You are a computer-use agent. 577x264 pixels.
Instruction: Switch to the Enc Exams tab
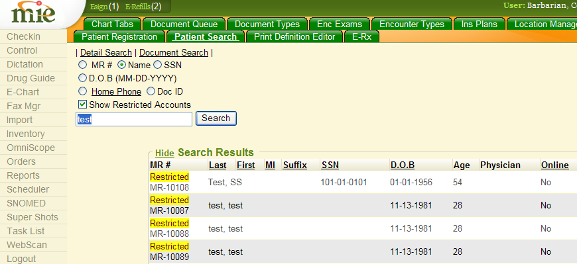pos(340,24)
